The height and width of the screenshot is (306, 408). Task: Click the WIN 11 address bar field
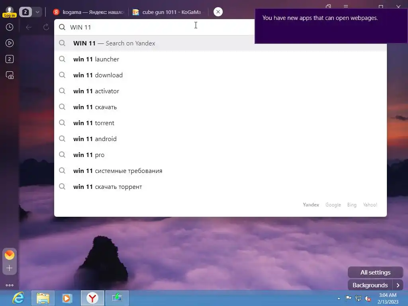tap(155, 27)
